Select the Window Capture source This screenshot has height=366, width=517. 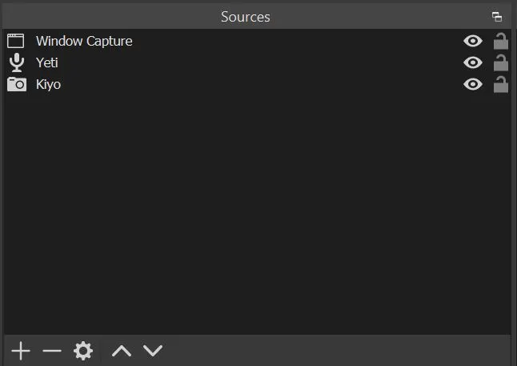(x=84, y=41)
